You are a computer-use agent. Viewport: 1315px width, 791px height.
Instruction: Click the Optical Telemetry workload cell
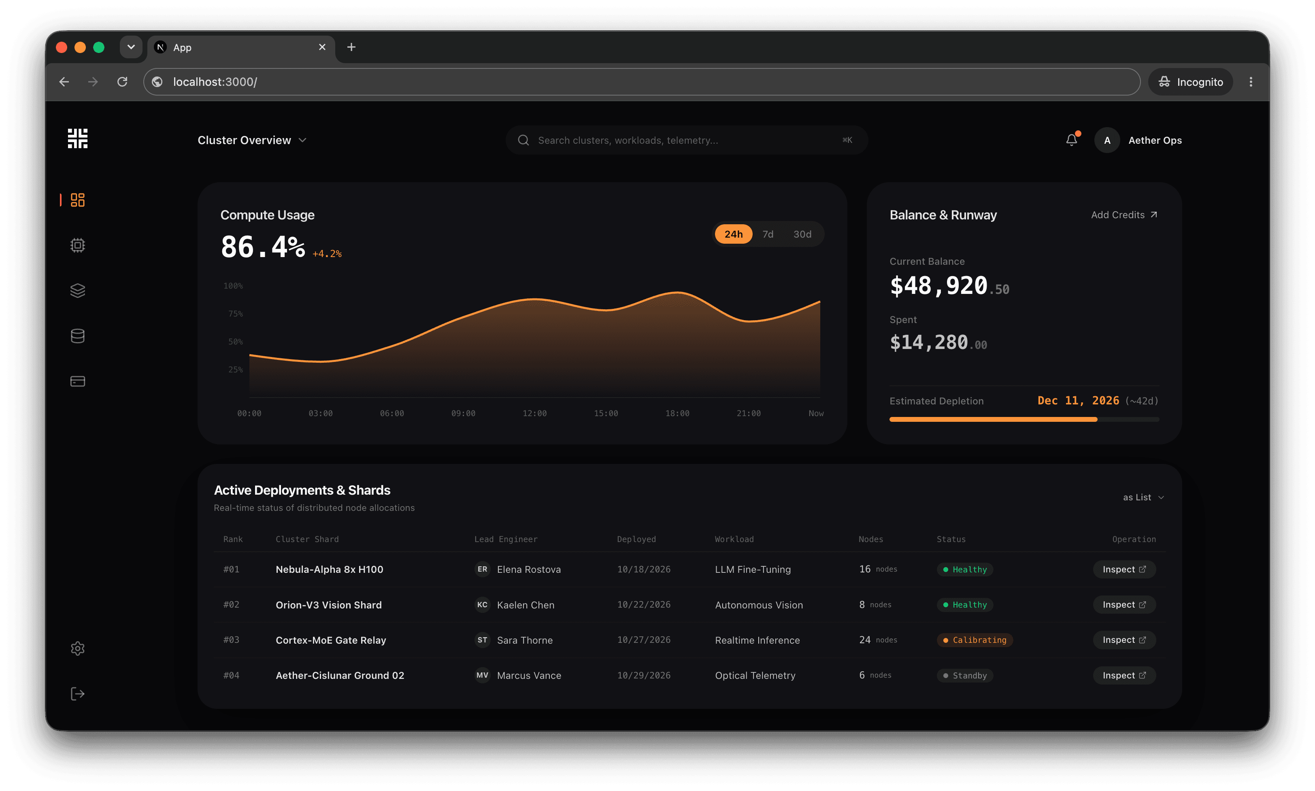pyautogui.click(x=755, y=675)
